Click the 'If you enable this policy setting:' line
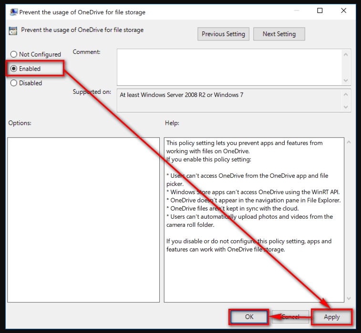The image size is (361, 333). [x=208, y=160]
